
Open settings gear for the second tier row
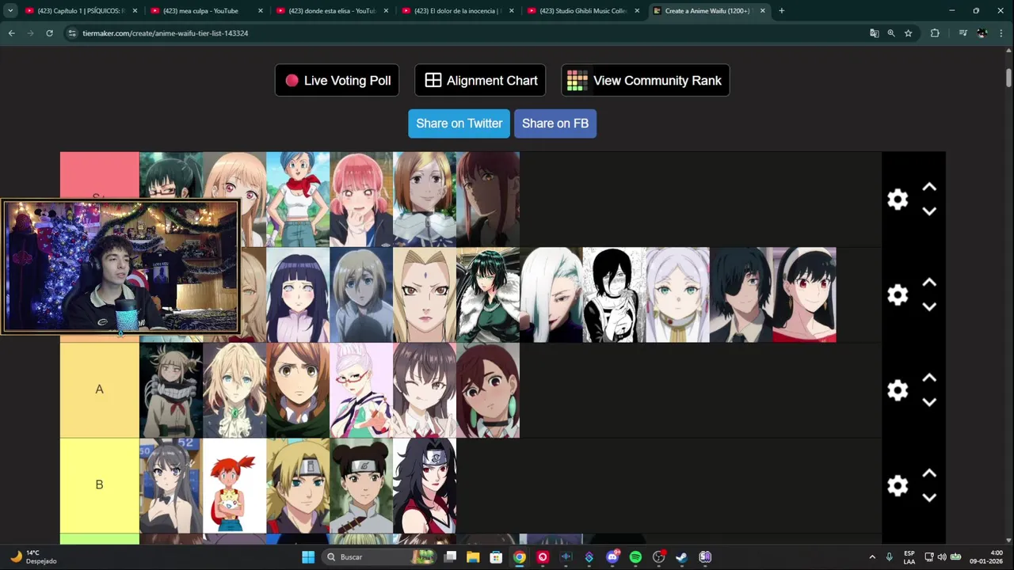pyautogui.click(x=898, y=294)
